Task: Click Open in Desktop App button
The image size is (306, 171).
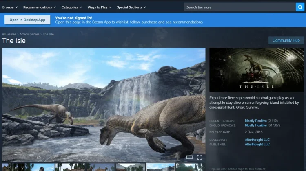Action: 27,20
